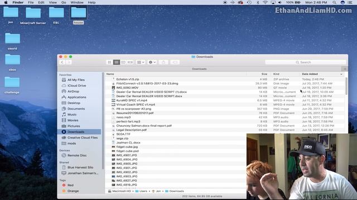Open the Apple menu

6,2
